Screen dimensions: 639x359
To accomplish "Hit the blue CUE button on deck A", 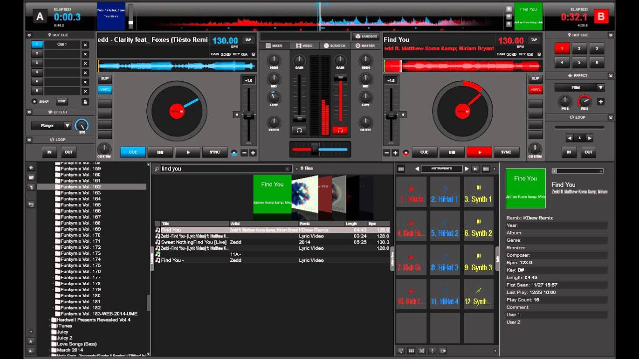I will (x=133, y=152).
